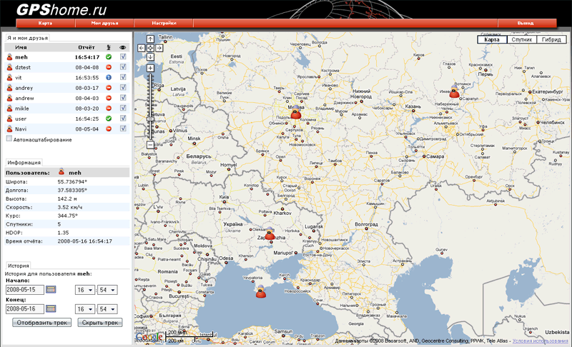Click the avatar icon next to andrey
Image resolution: width=572 pixels, height=347 pixels.
(x=9, y=88)
